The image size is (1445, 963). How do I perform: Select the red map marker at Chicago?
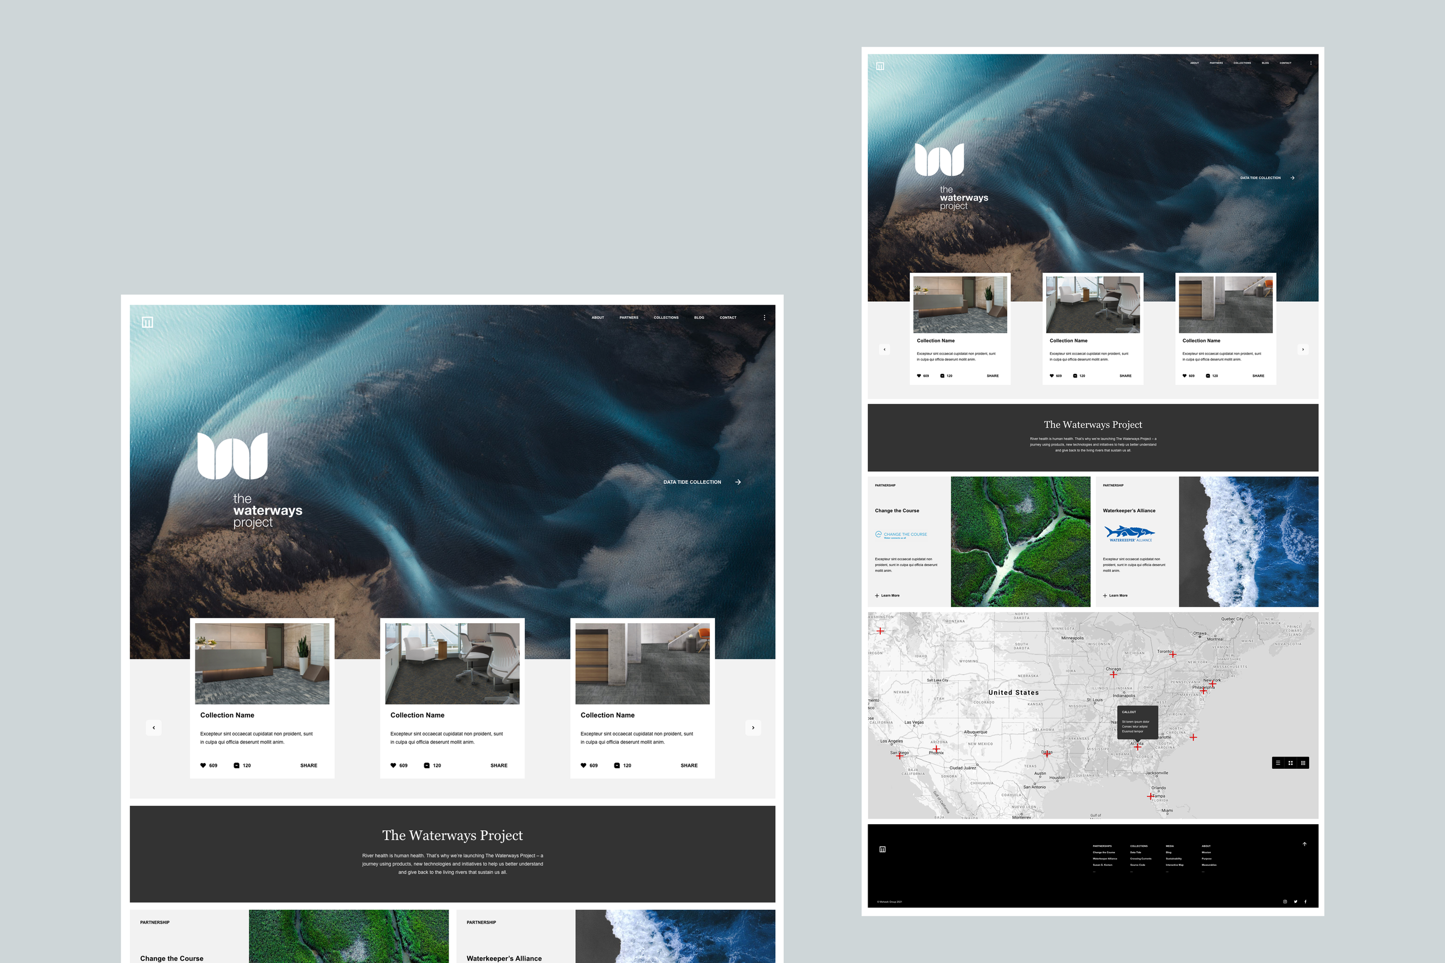1113,675
